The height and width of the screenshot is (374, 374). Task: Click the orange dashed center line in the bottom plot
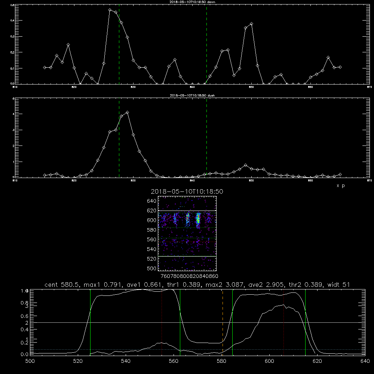point(223,322)
